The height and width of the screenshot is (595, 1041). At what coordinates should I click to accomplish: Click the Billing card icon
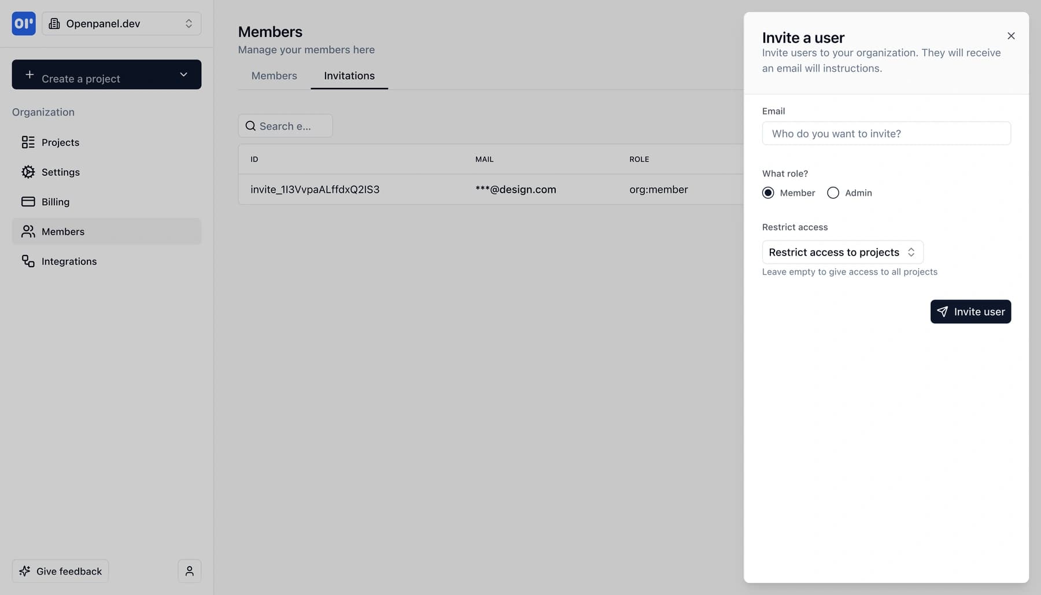point(28,201)
